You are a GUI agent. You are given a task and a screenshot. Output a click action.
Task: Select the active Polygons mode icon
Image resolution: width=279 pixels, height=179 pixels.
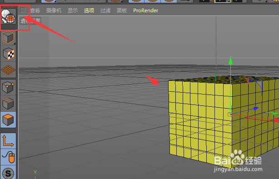pyautogui.click(x=8, y=120)
